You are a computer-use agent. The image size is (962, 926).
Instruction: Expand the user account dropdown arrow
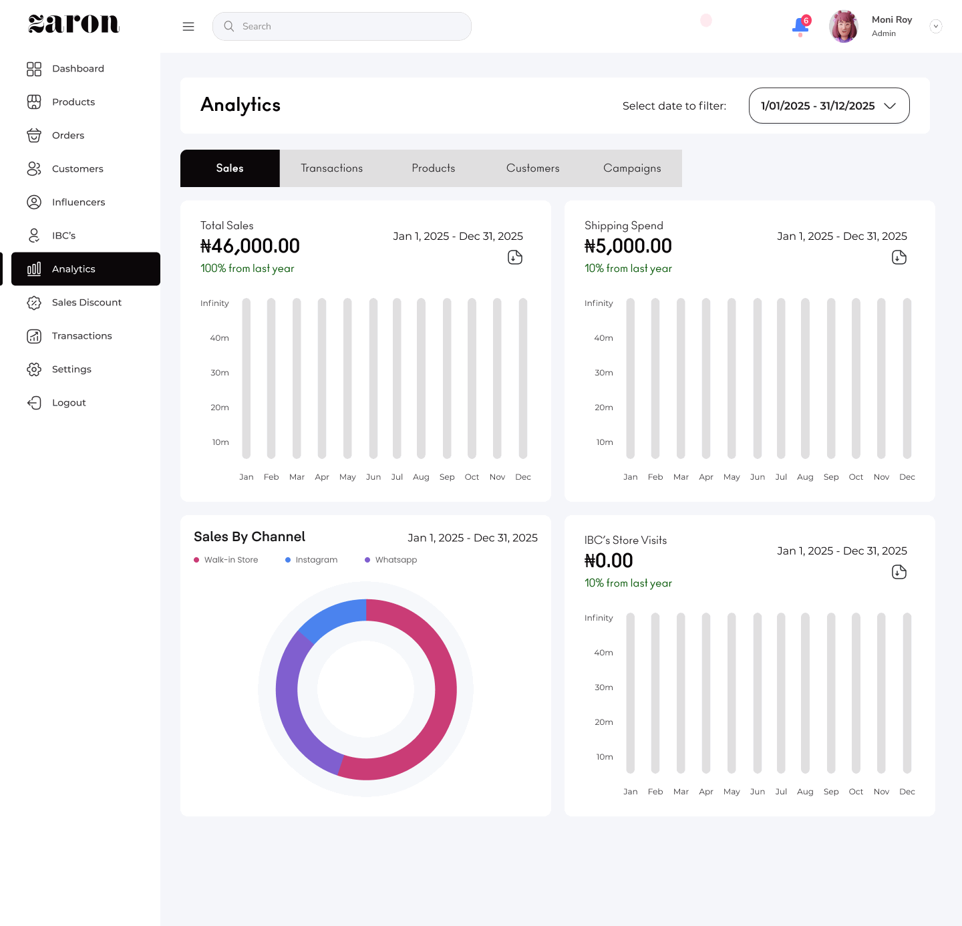coord(936,26)
